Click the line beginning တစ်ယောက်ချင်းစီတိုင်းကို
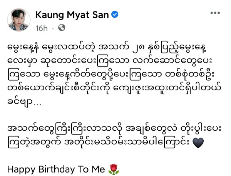Screen dimensions: 231x176 click(114, 89)
